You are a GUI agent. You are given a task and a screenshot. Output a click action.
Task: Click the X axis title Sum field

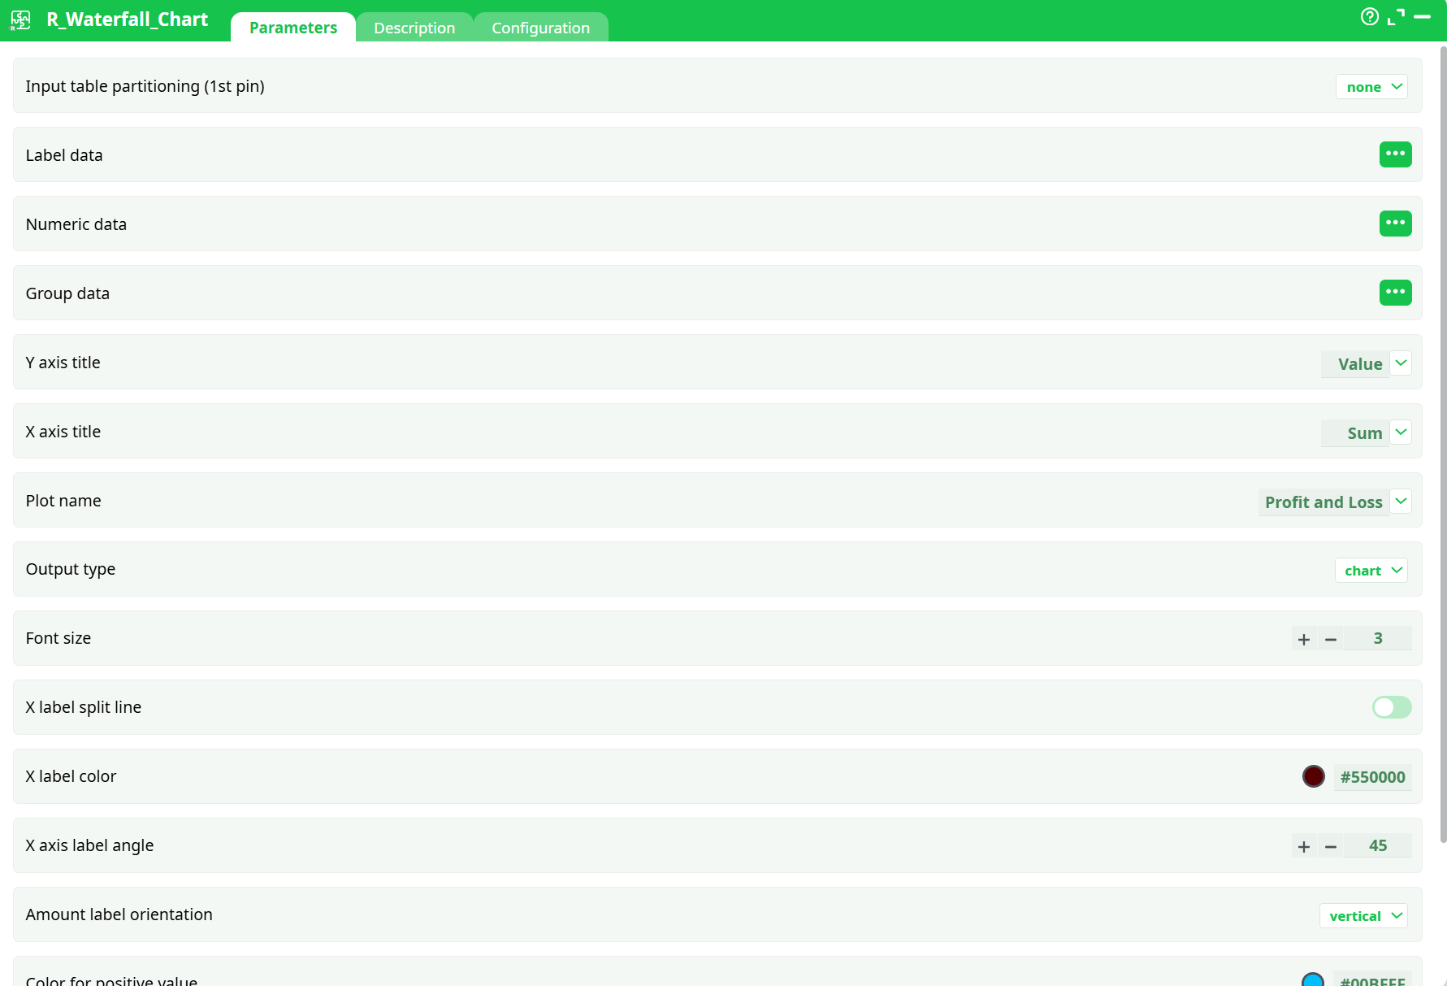point(1355,433)
